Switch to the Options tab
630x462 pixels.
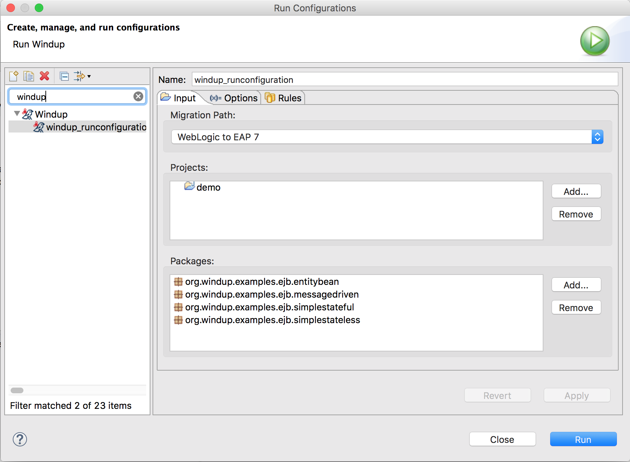[234, 98]
